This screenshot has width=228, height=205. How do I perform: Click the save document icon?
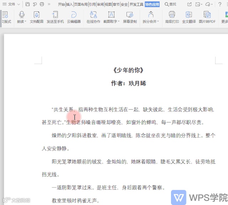pos(27,4)
